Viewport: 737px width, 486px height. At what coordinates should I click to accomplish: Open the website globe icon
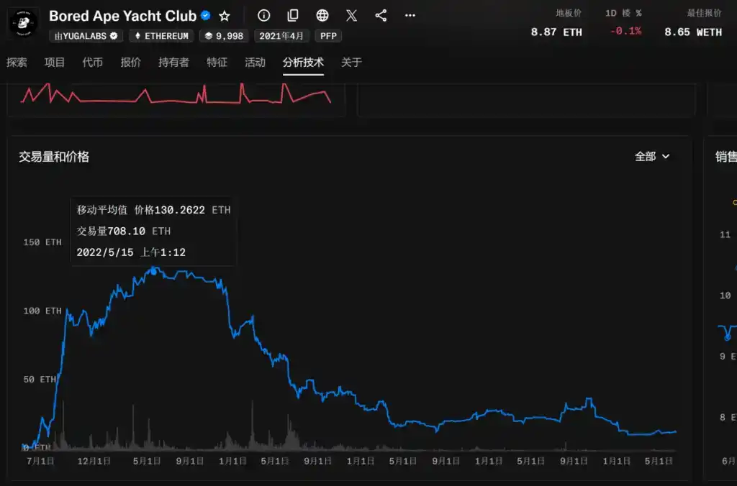point(322,16)
